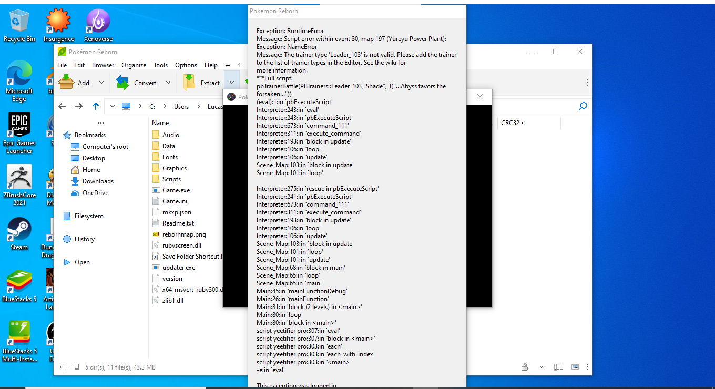
Task: Open the File menu in PeaZip
Action: [x=62, y=65]
